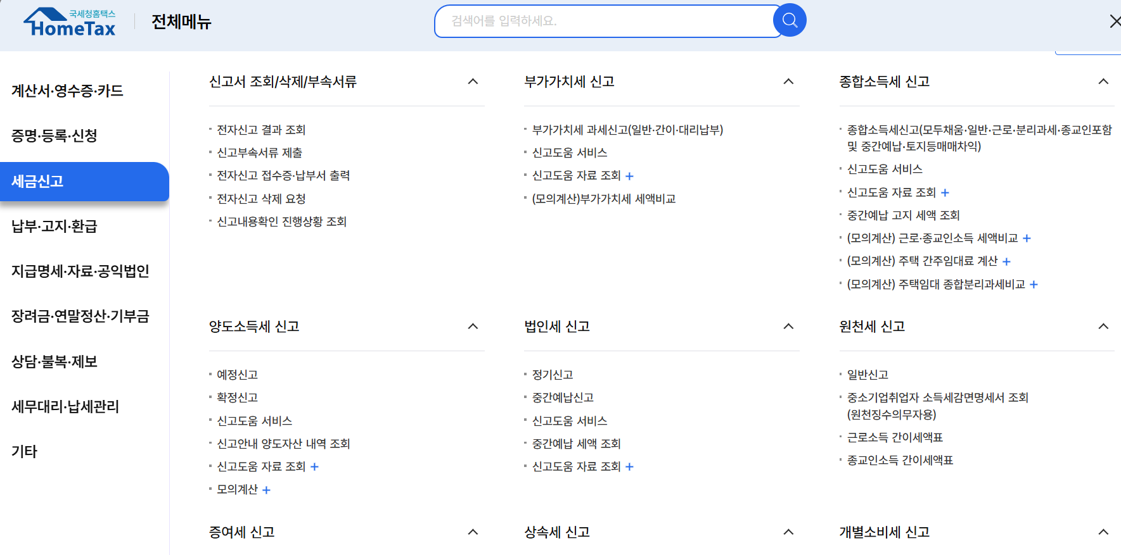This screenshot has height=555, width=1121.
Task: Open 신고도움 서비스 under 법인세 신고
Action: tap(570, 421)
